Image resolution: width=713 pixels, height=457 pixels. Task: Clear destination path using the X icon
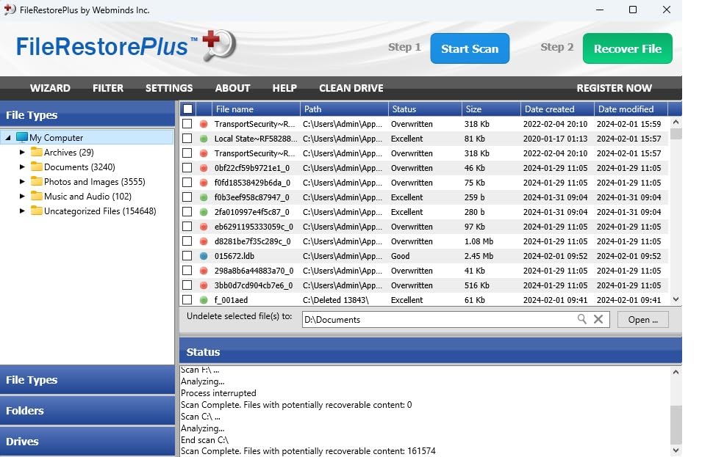(x=597, y=319)
